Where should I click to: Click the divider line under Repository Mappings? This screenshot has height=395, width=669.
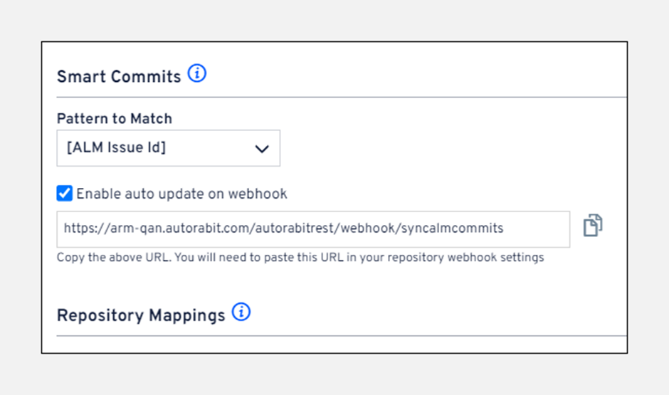(342, 335)
